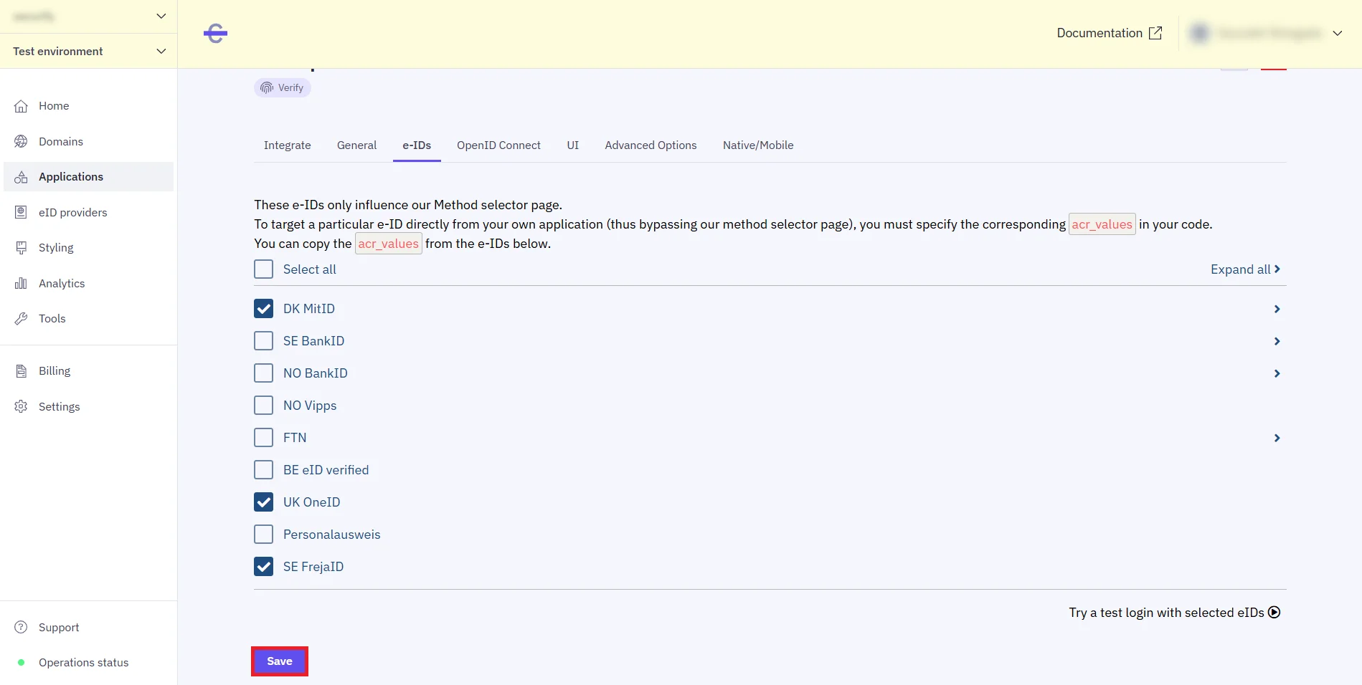Viewport: 1362px width, 685px height.
Task: Click the Analytics bar chart icon
Action: click(21, 284)
